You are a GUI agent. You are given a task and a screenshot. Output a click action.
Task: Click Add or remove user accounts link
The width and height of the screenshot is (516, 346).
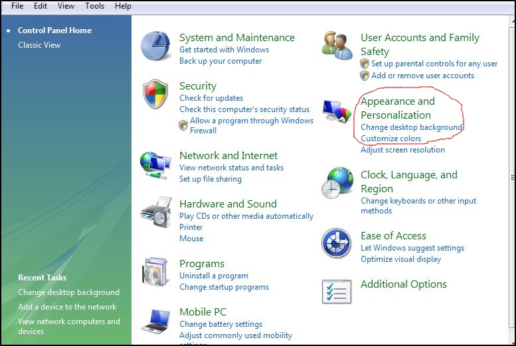point(422,76)
